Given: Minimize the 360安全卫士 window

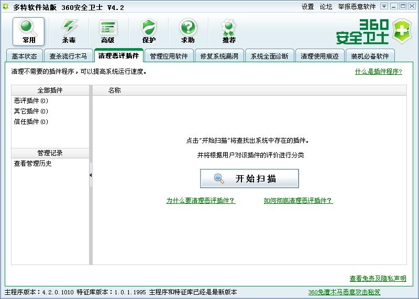Looking at the screenshot, I should (394, 6).
